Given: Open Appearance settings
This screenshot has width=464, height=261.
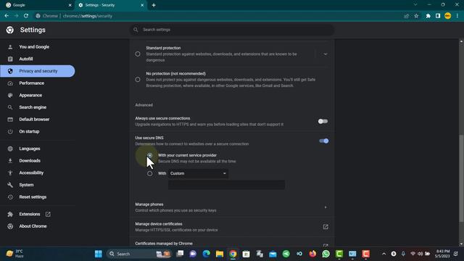Looking at the screenshot, I should 30,95.
